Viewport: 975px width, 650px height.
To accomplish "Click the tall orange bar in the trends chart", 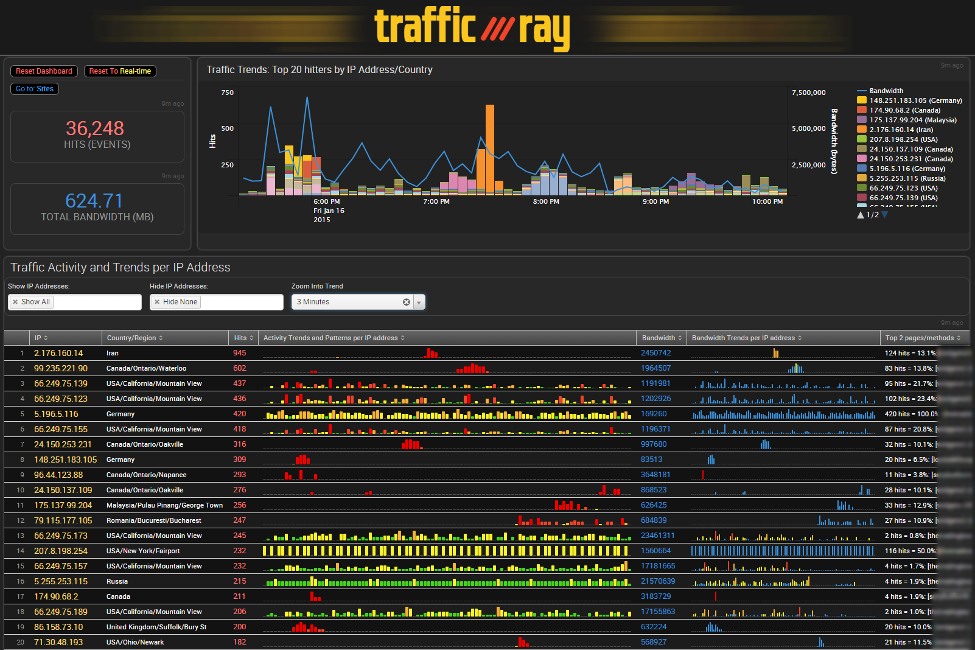I will point(490,149).
